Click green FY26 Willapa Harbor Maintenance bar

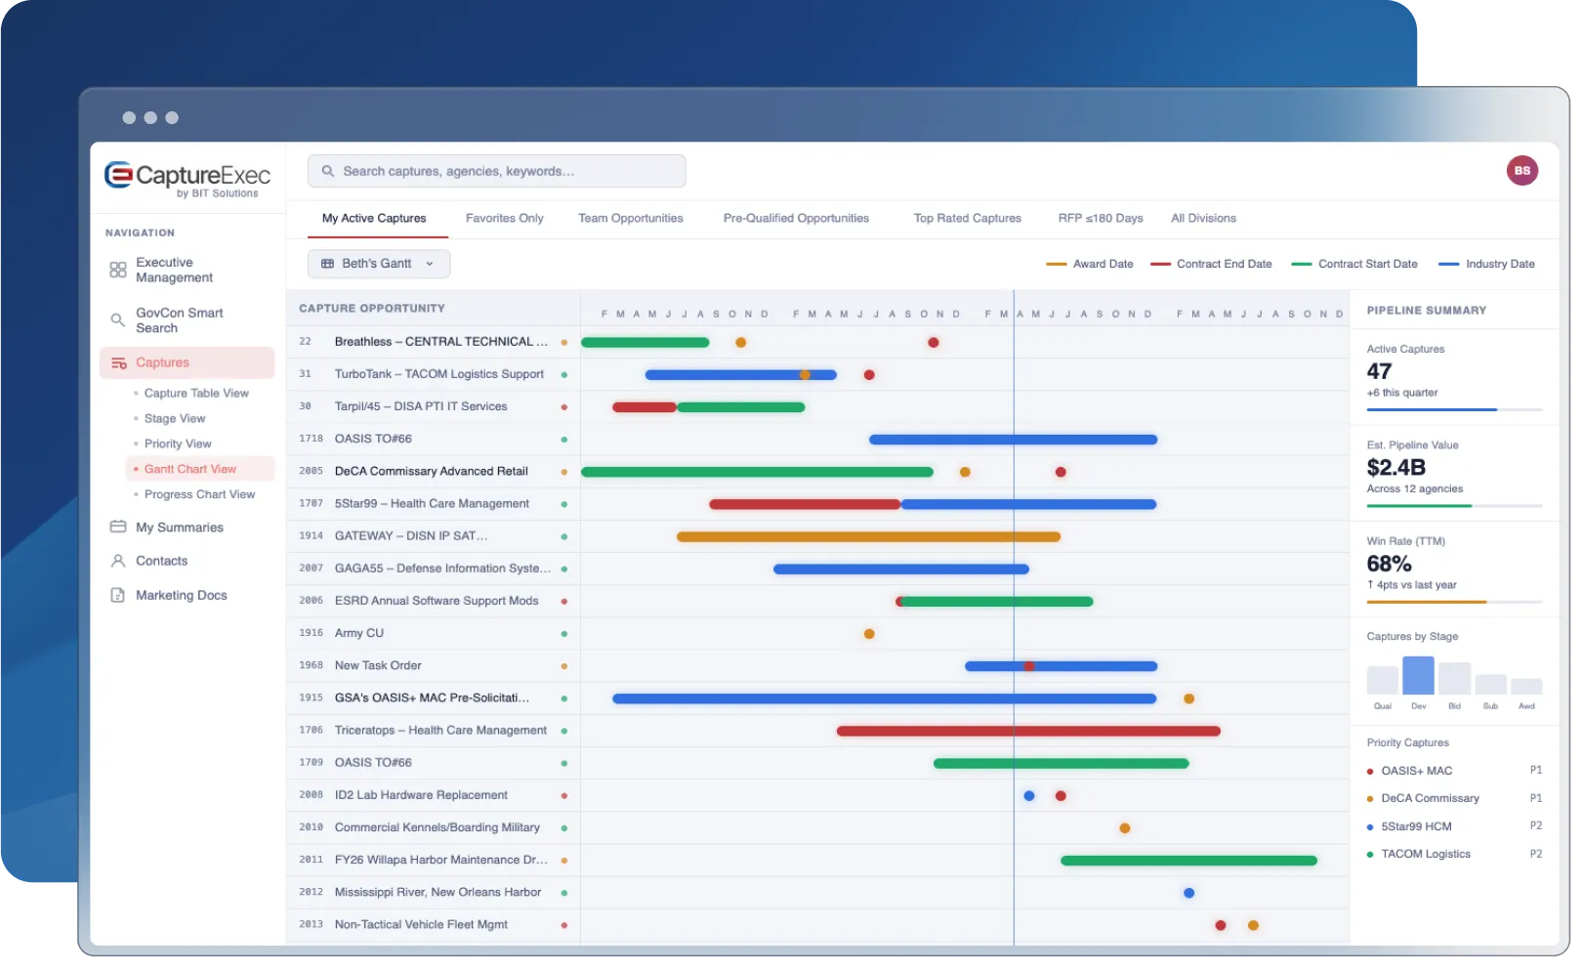(1188, 862)
